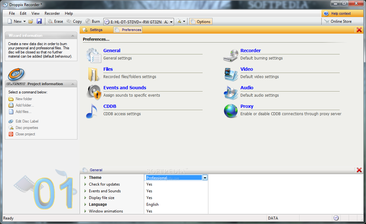Open the General settings link
The height and width of the screenshot is (224, 366).
(112, 51)
